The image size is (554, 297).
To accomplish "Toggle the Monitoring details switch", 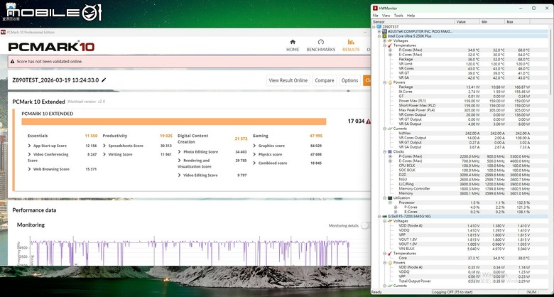I will [x=366, y=225].
